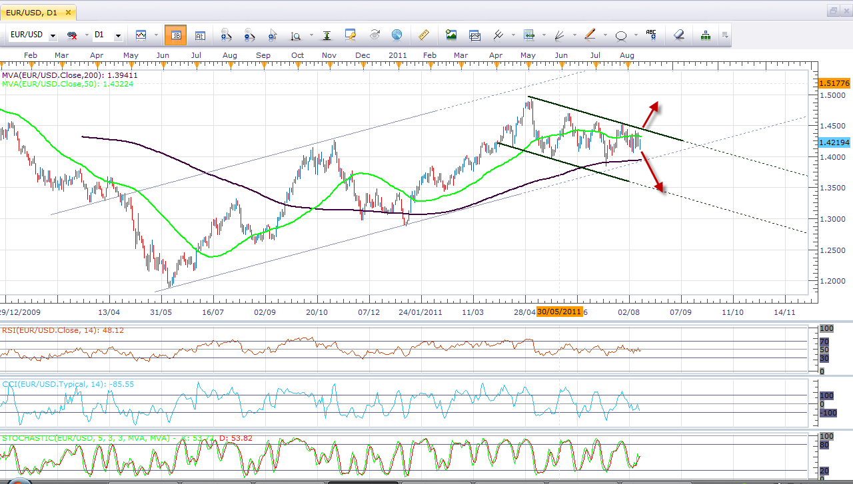Click the 1.5000 price axis label
This screenshot has height=484, width=853.
coord(832,95)
